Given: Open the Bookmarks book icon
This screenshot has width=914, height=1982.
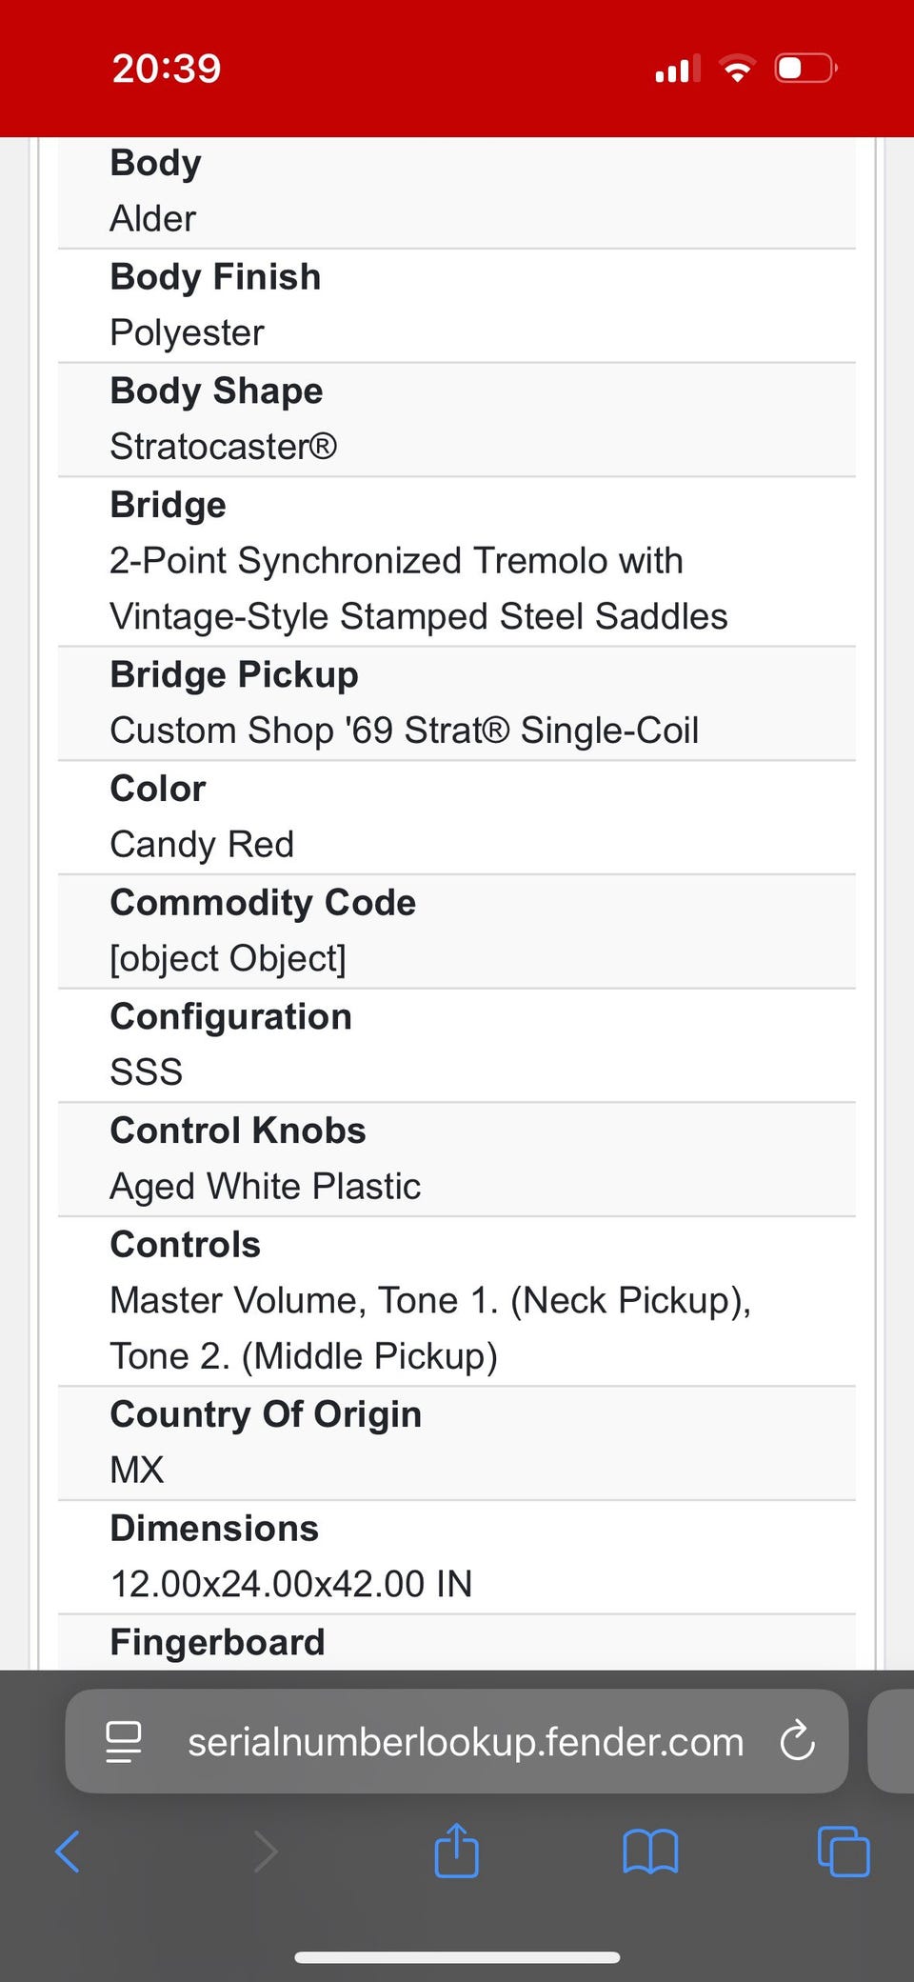Looking at the screenshot, I should click(x=650, y=1852).
